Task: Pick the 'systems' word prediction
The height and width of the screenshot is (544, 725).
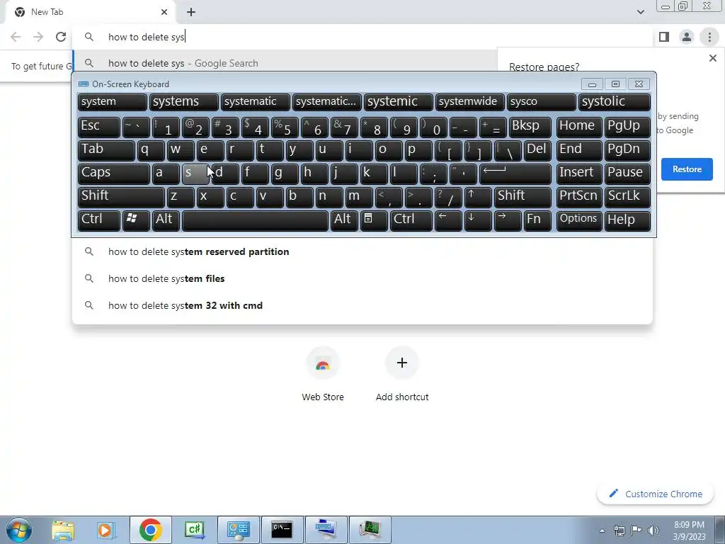Action: (183, 102)
